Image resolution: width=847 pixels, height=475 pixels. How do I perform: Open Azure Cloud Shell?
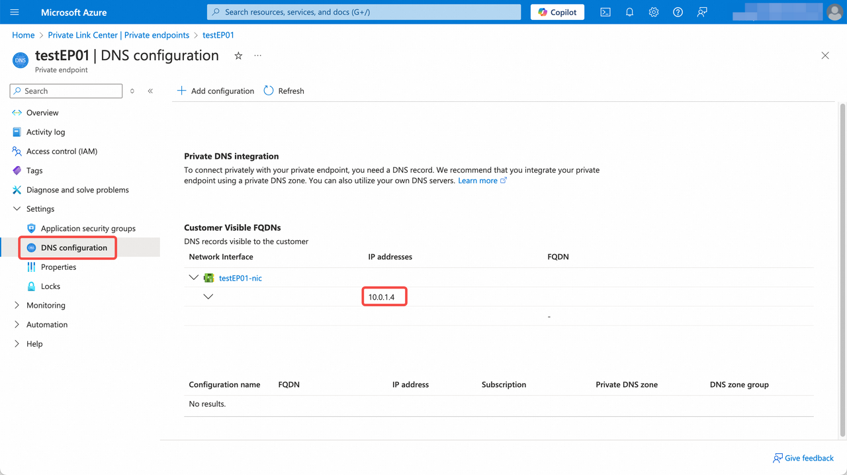605,12
